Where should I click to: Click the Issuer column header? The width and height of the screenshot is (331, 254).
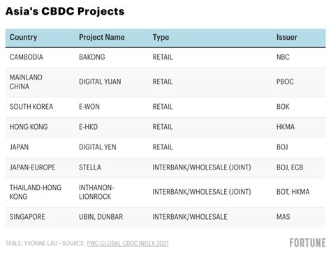point(286,37)
